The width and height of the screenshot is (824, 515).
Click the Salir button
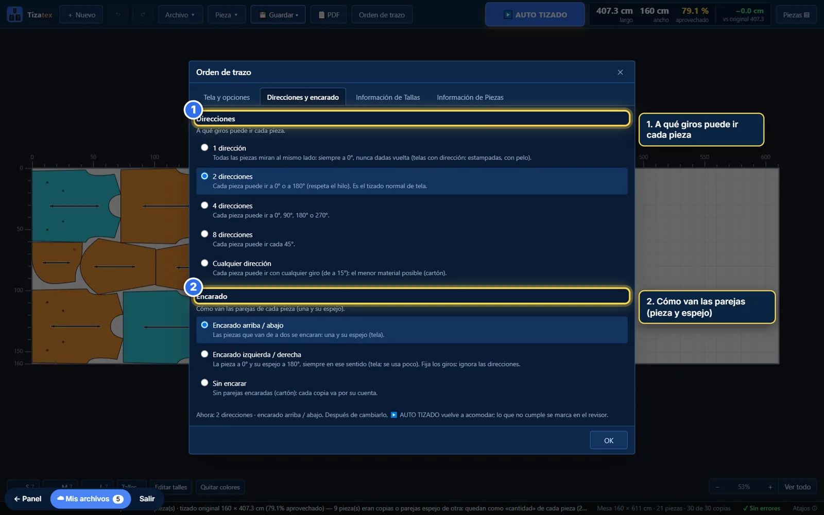(x=147, y=499)
